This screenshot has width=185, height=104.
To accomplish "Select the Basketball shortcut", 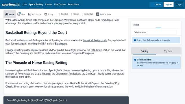I will tap(88, 14).
